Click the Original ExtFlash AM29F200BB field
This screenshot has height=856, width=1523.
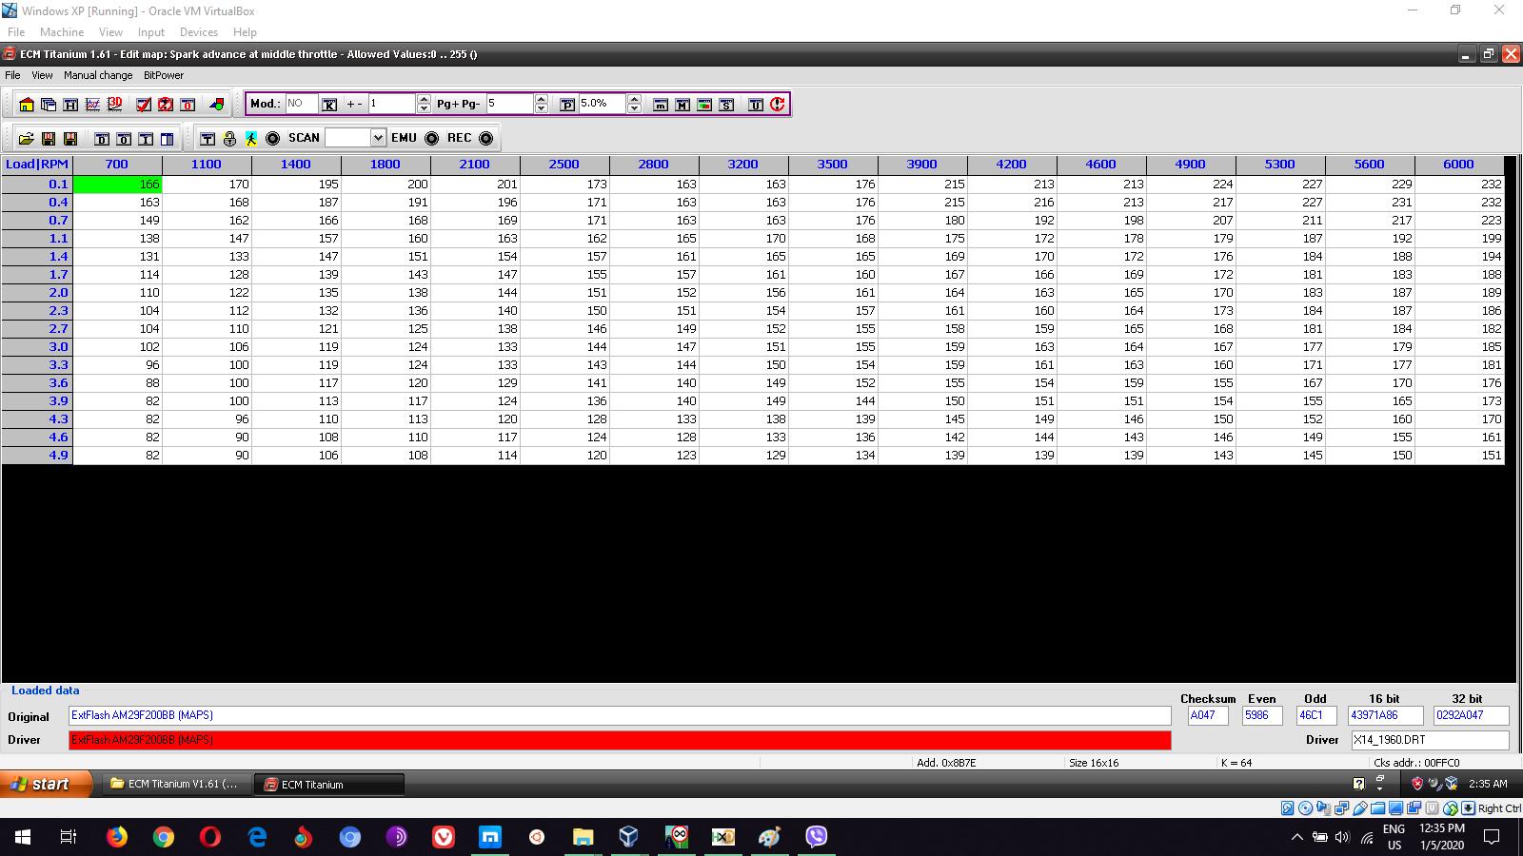(620, 715)
